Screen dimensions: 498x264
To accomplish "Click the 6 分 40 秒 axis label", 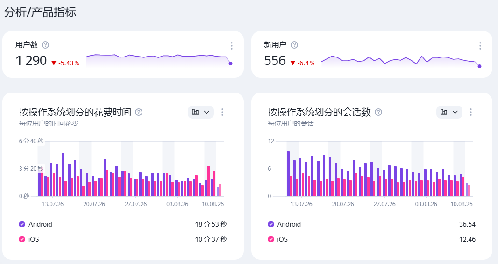I will pyautogui.click(x=31, y=141).
